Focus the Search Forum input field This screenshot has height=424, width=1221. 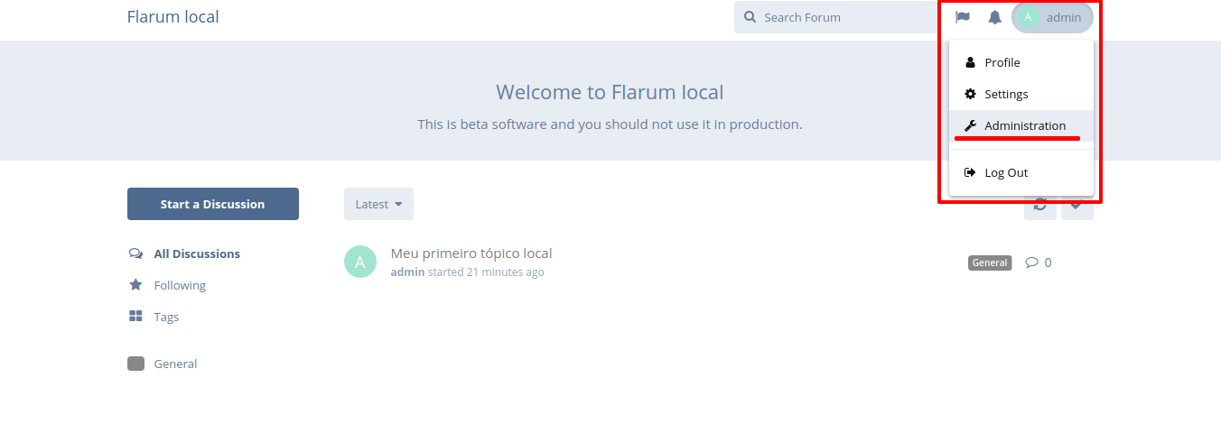click(x=836, y=17)
